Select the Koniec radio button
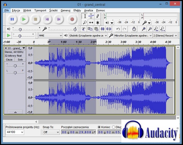 point(99,127)
